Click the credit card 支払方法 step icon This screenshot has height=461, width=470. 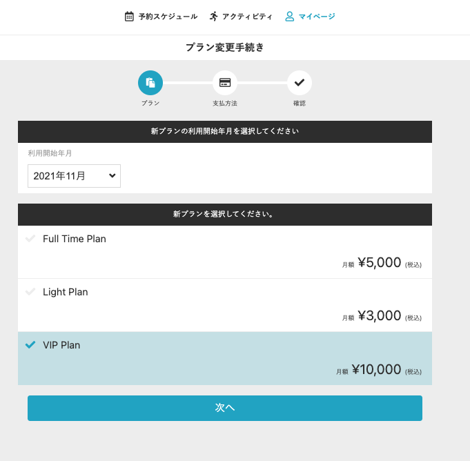[x=225, y=83]
